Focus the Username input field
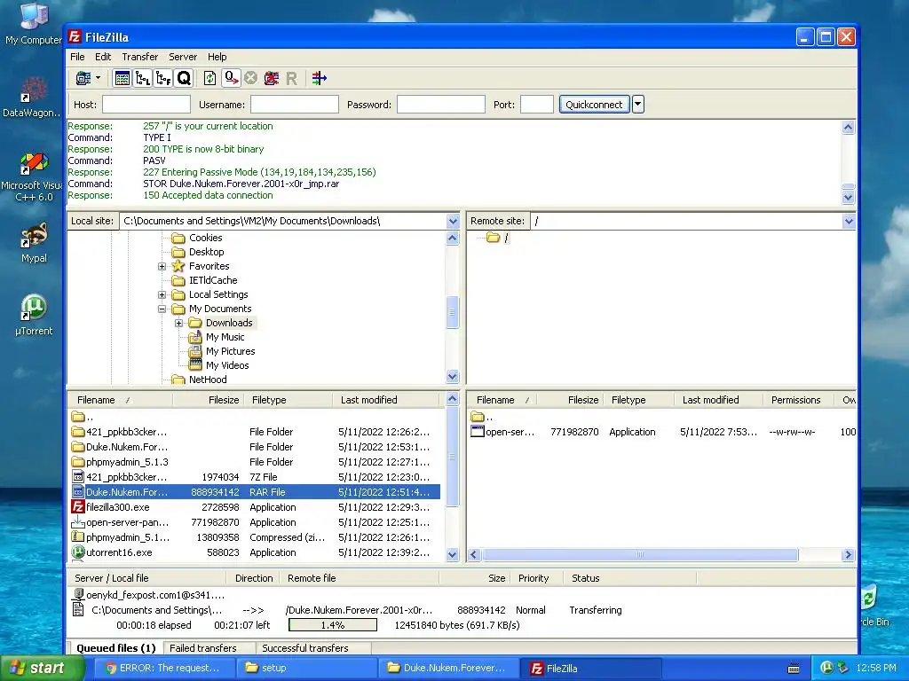The height and width of the screenshot is (681, 909). (295, 105)
